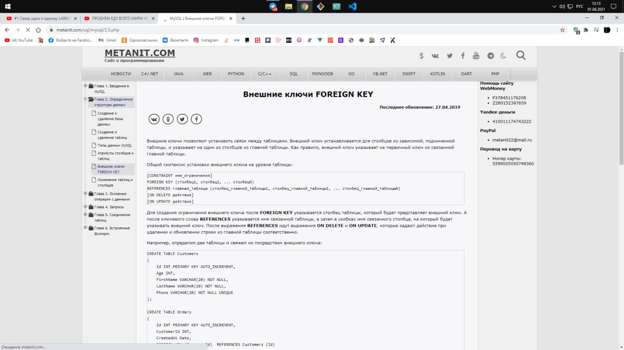Open Windows Start menu
Image resolution: width=624 pixels, height=350 pixels.
pos(7,6)
